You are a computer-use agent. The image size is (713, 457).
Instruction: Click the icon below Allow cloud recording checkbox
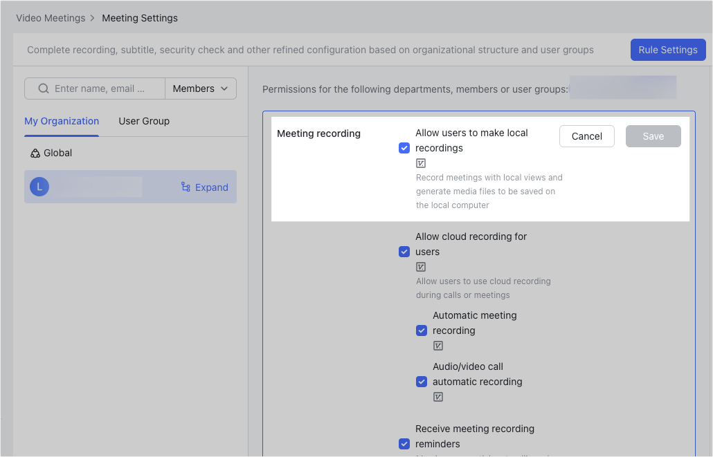(x=420, y=266)
